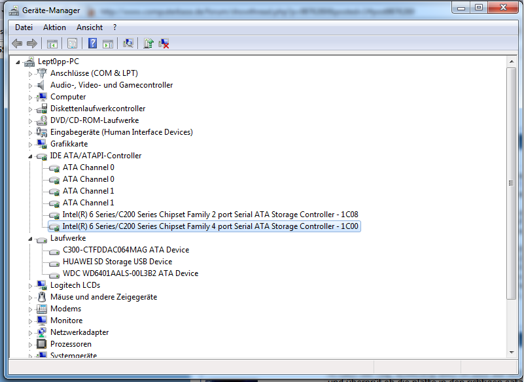Select the 4 port Serial ATA Controller 1C00
Image resolution: width=524 pixels, height=382 pixels.
(210, 226)
